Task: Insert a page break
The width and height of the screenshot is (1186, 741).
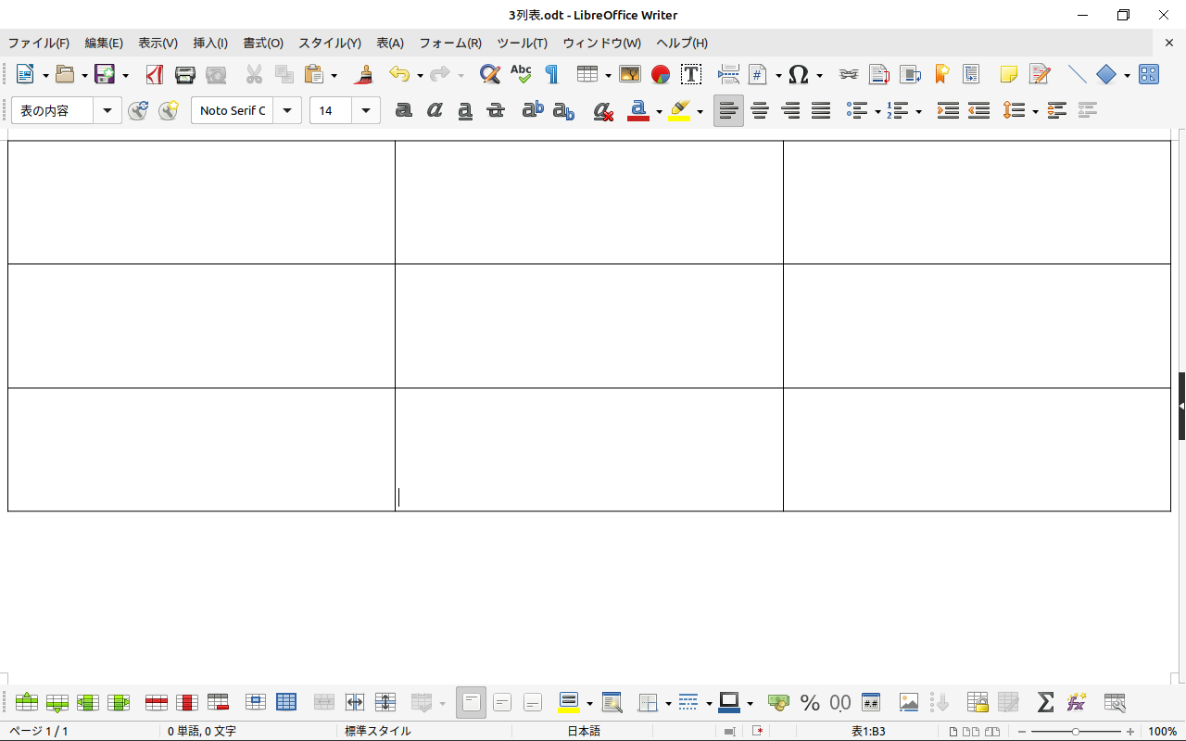Action: (x=728, y=74)
